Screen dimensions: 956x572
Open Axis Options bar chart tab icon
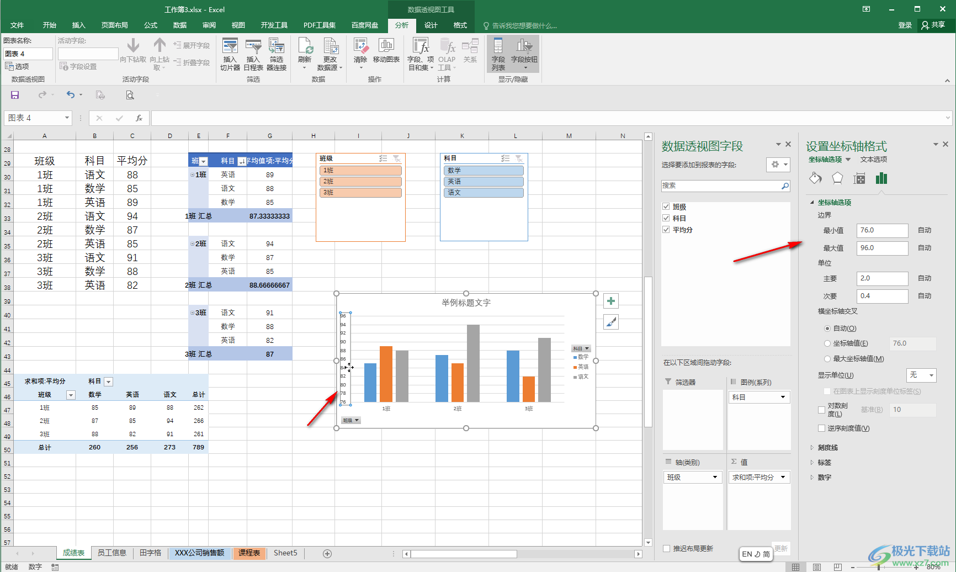coord(881,178)
